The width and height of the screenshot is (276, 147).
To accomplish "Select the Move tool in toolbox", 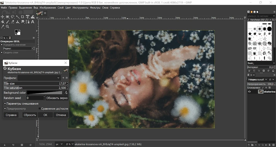I will pos(2,17).
